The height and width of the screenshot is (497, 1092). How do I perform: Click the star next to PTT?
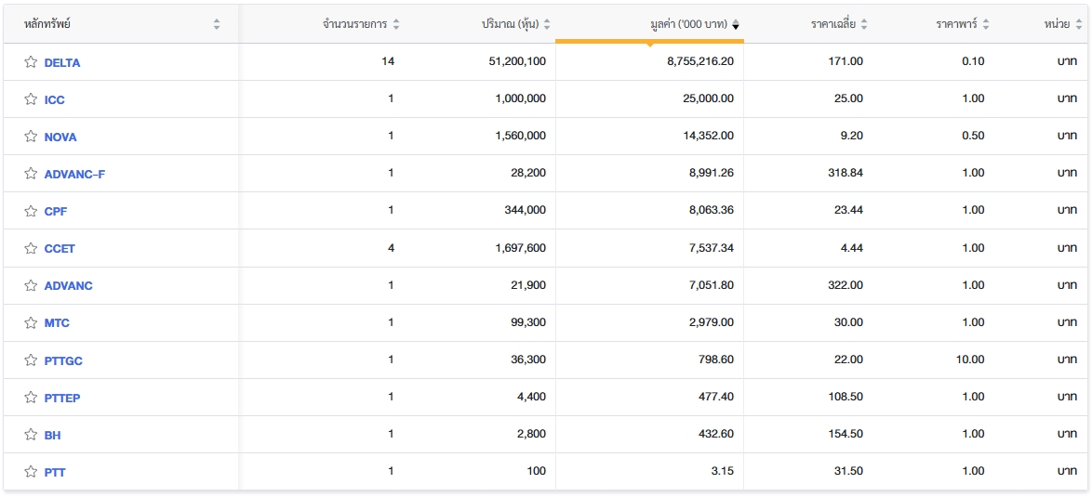(31, 472)
